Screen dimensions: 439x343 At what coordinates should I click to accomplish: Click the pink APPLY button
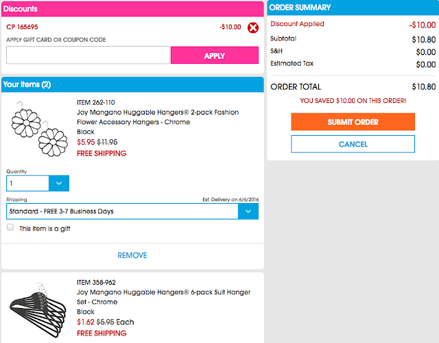(x=215, y=55)
